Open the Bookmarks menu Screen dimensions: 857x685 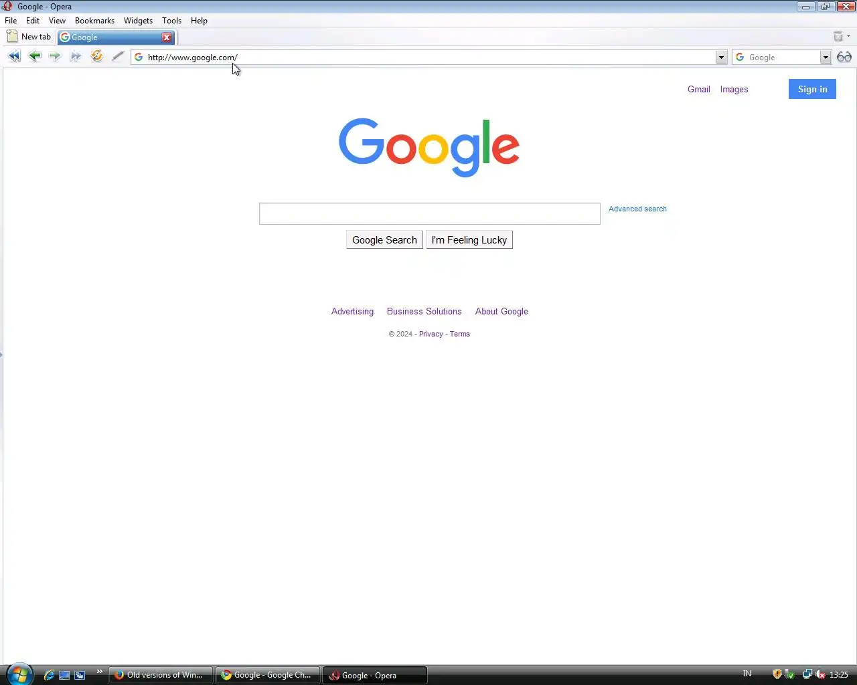94,20
